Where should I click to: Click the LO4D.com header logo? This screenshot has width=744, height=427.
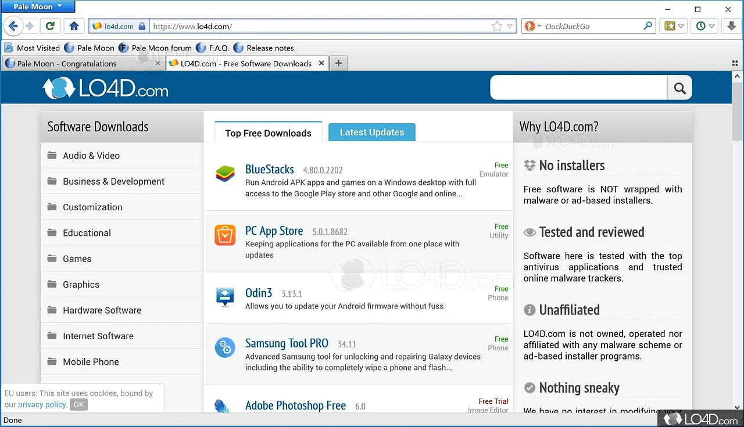coord(105,88)
